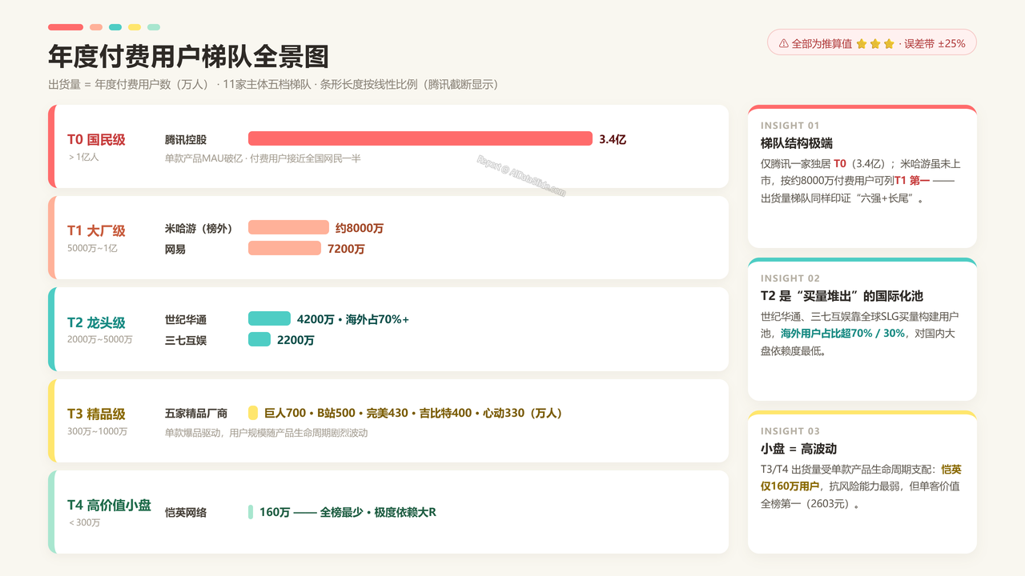Select the '2200万' value label
The height and width of the screenshot is (576, 1025).
pos(295,340)
